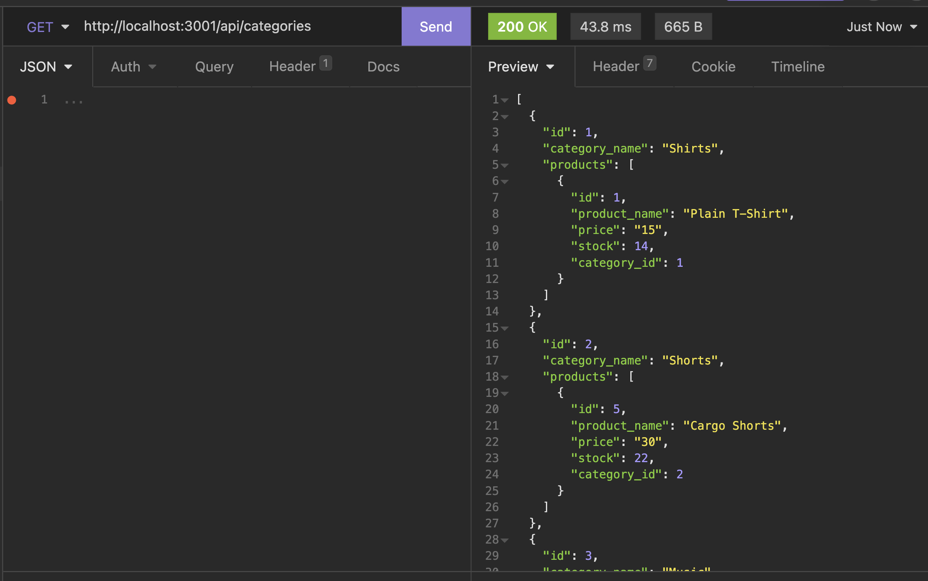Open the Preview response mode dropdown

521,66
